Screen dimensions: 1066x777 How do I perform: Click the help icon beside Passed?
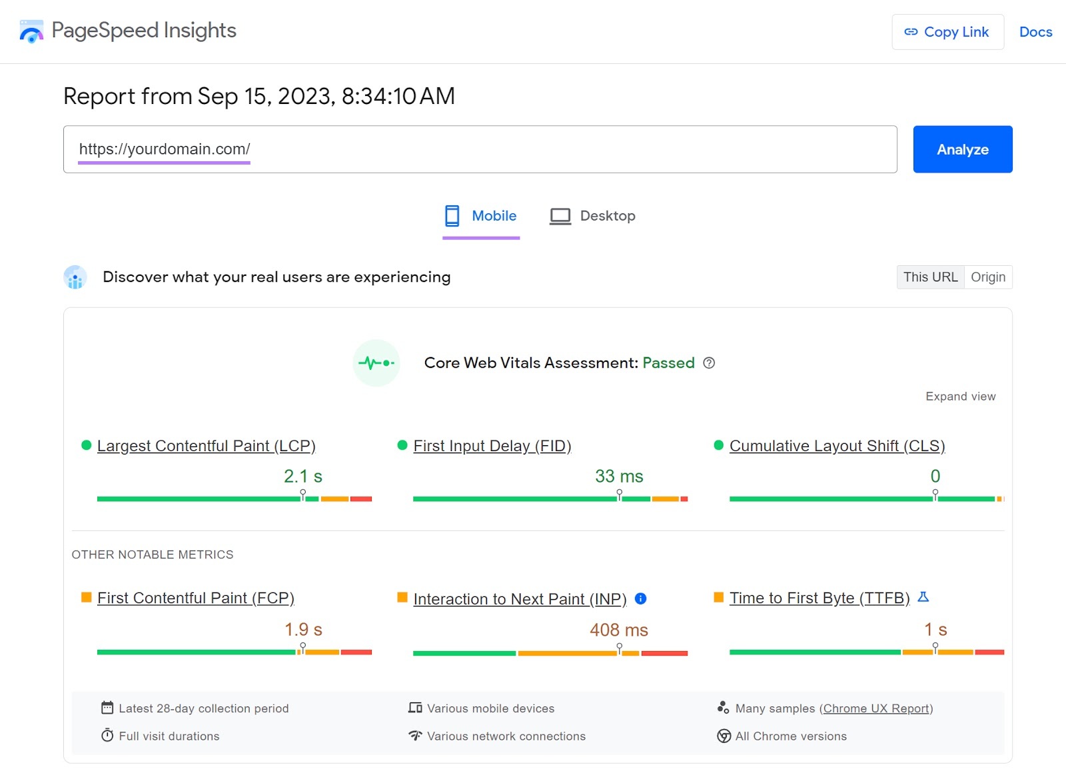click(709, 363)
